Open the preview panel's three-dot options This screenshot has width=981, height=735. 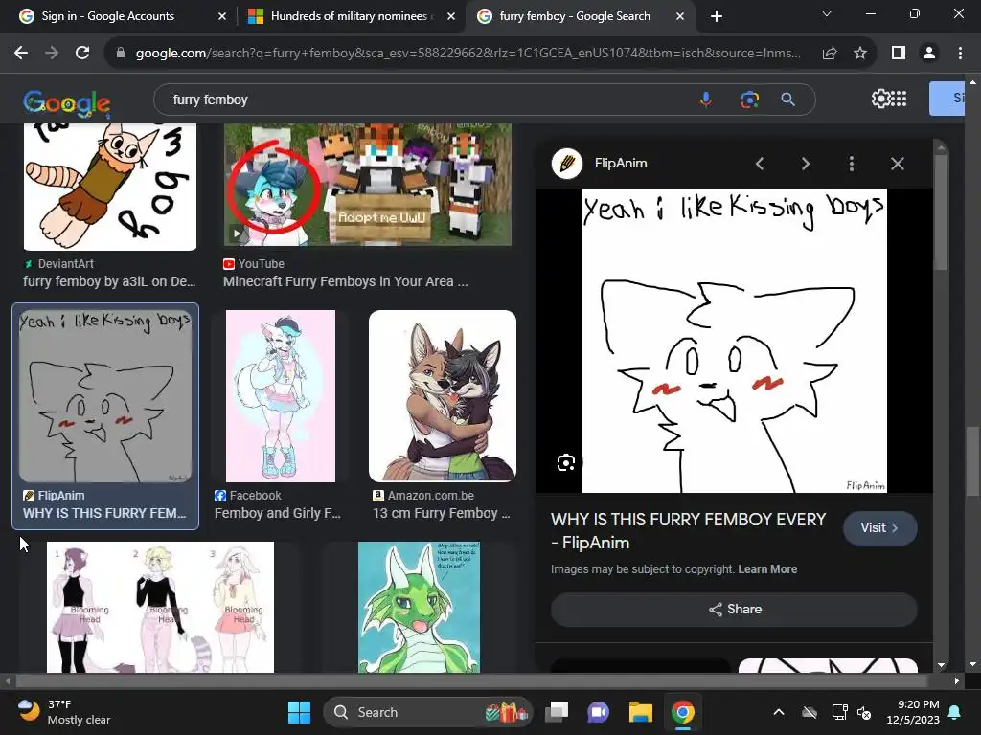point(851,164)
